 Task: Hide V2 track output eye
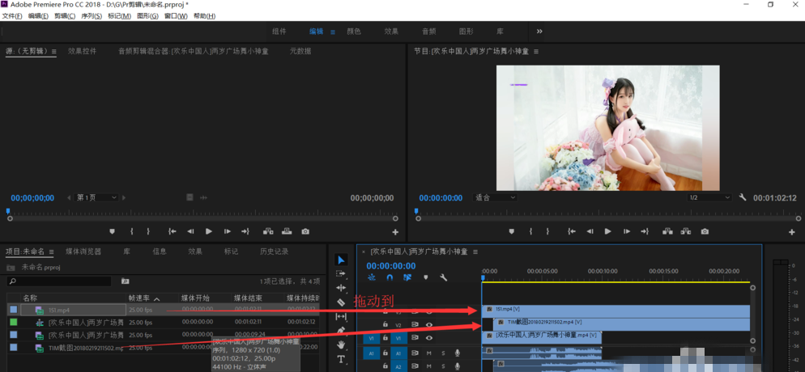pyautogui.click(x=428, y=324)
